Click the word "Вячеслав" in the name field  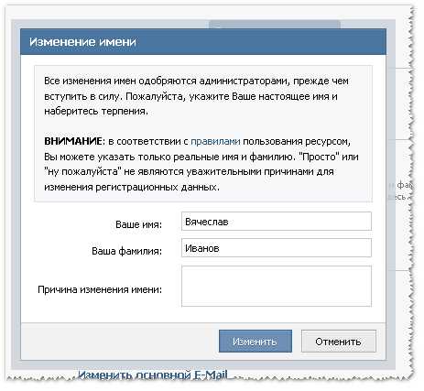tap(207, 222)
